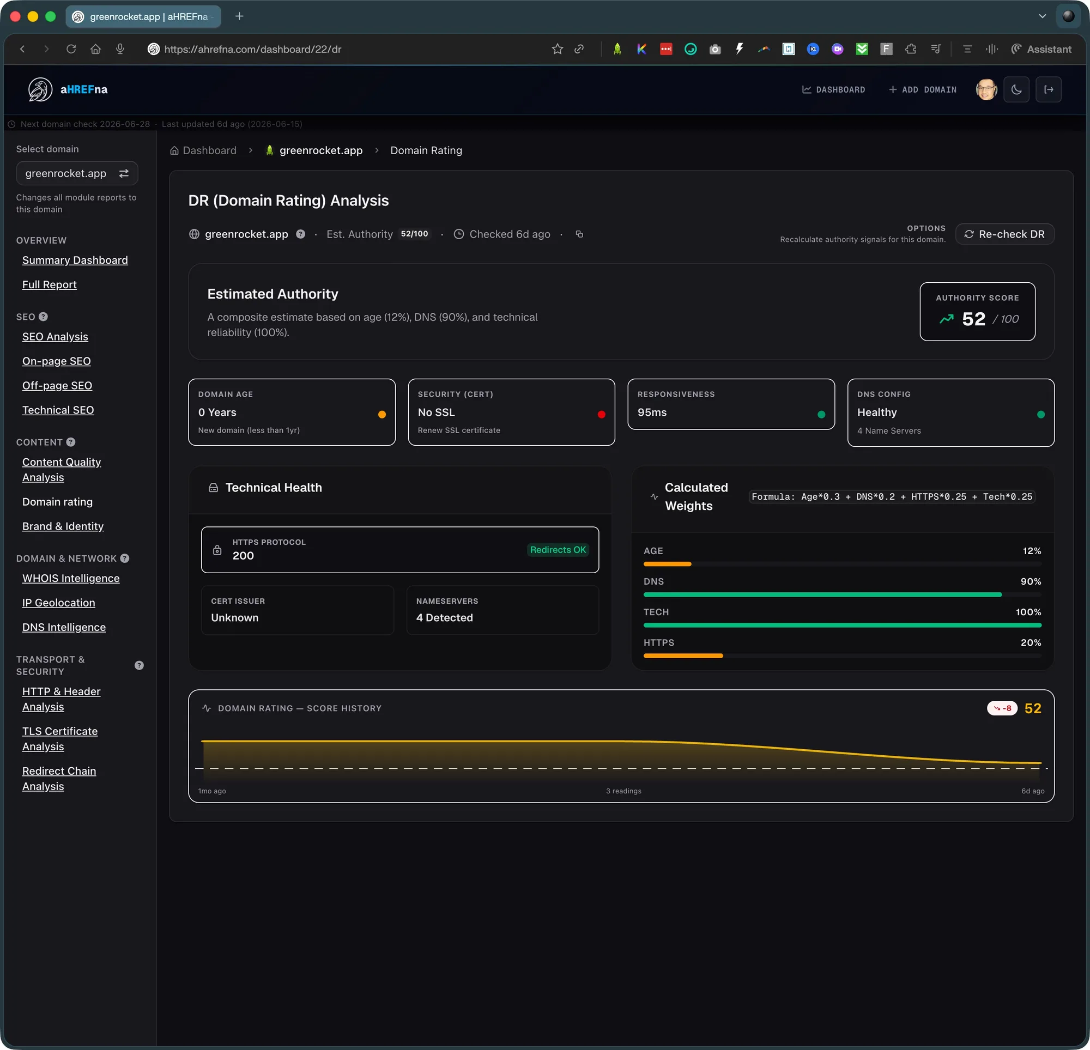Click the browser home icon
This screenshot has width=1090, height=1050.
coord(96,49)
